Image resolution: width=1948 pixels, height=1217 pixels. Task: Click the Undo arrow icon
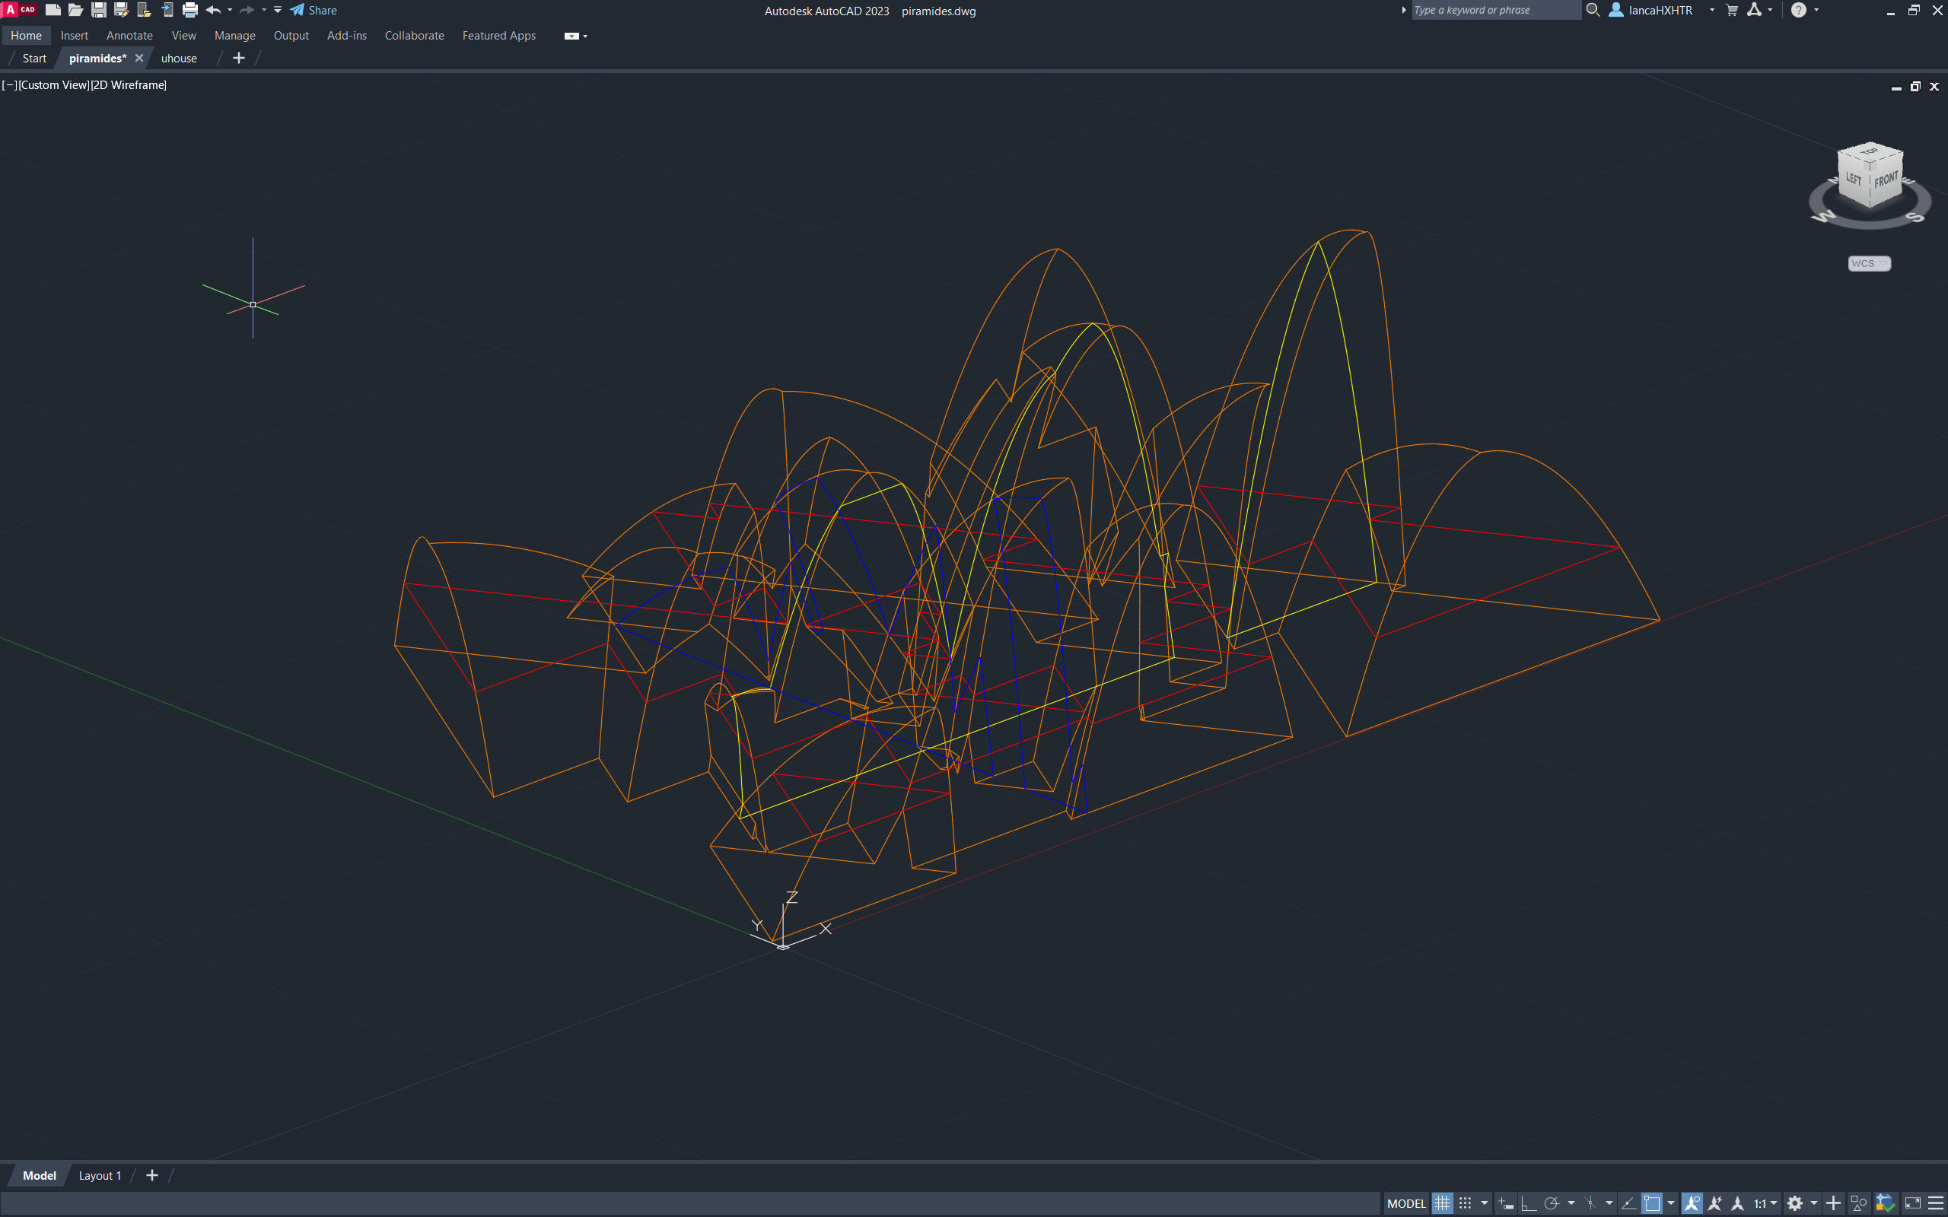tap(212, 11)
